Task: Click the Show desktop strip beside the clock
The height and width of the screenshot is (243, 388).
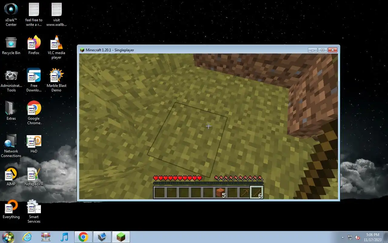Action: pos(386,237)
